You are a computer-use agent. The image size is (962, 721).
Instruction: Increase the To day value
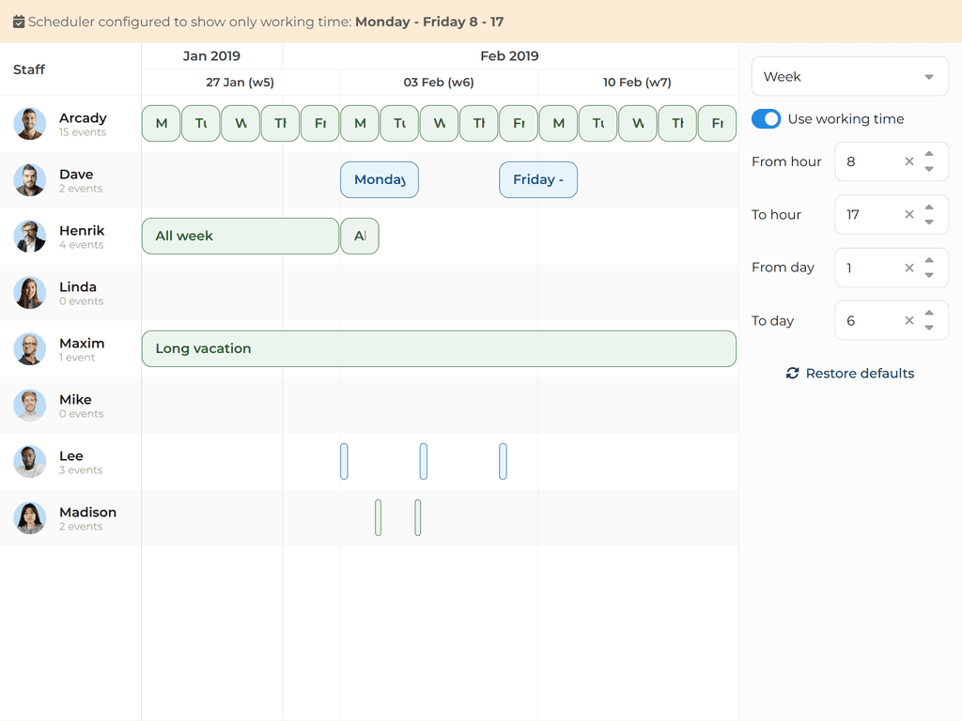point(929,314)
